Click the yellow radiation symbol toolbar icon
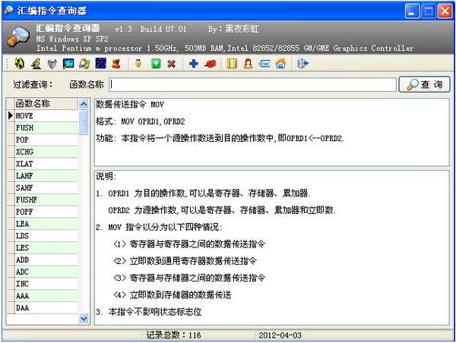Viewport: 456px width, 343px height. (x=20, y=63)
